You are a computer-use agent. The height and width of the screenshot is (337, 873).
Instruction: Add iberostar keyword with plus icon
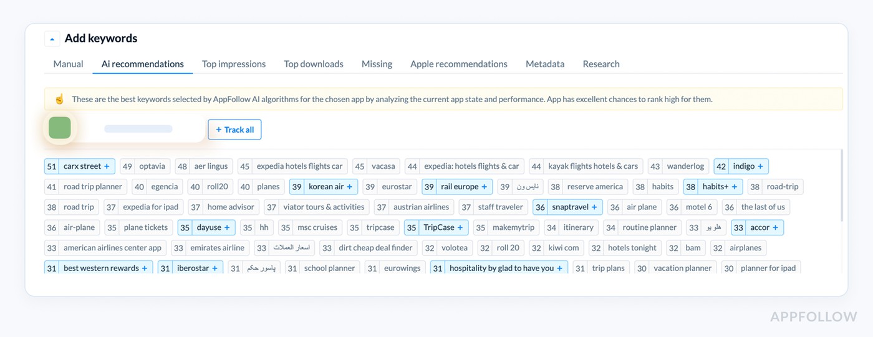click(x=215, y=268)
